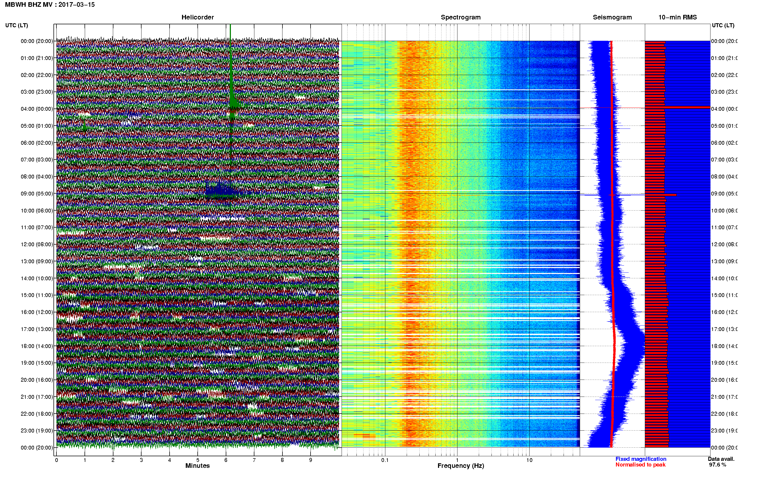This screenshot has height=480, width=768.
Task: Select the 10-min RMS panel heading
Action: pos(678,17)
